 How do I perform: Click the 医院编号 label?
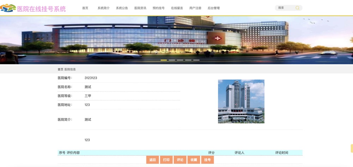[x=65, y=78]
